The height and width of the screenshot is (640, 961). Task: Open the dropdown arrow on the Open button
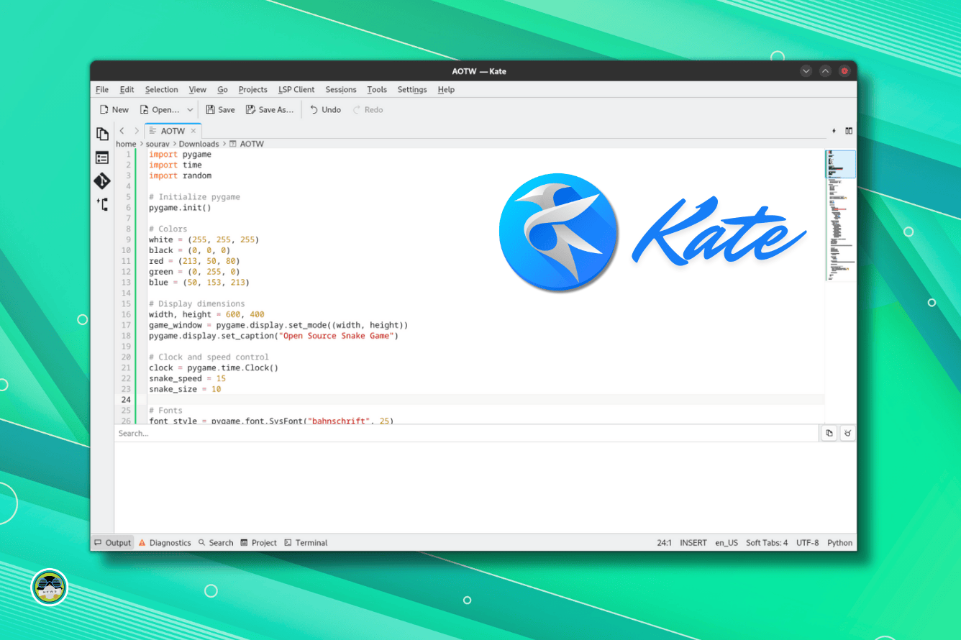pyautogui.click(x=190, y=109)
